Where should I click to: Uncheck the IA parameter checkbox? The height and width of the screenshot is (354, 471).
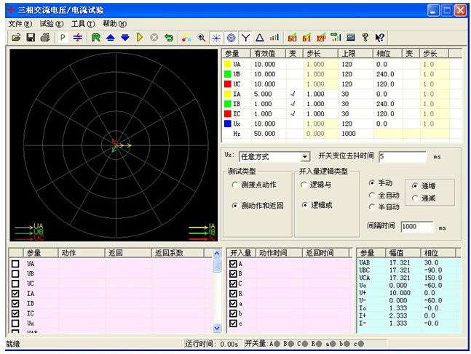tap(15, 294)
